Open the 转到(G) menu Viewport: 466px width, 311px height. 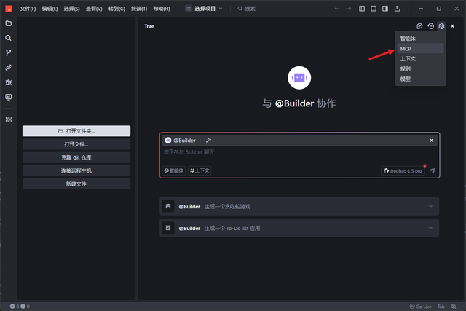click(116, 9)
